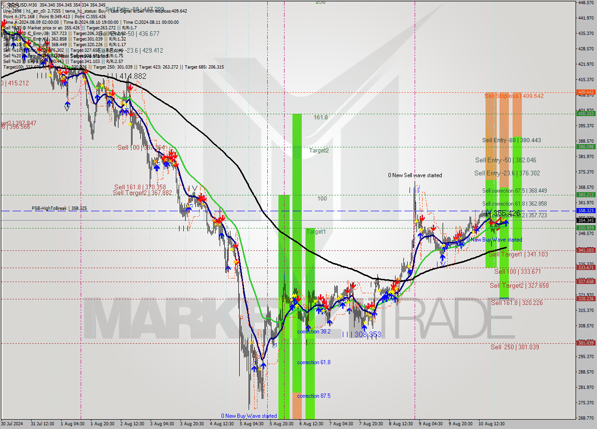Click the red 301.039 price tag
Screen dimensions: 597x429
[586, 343]
